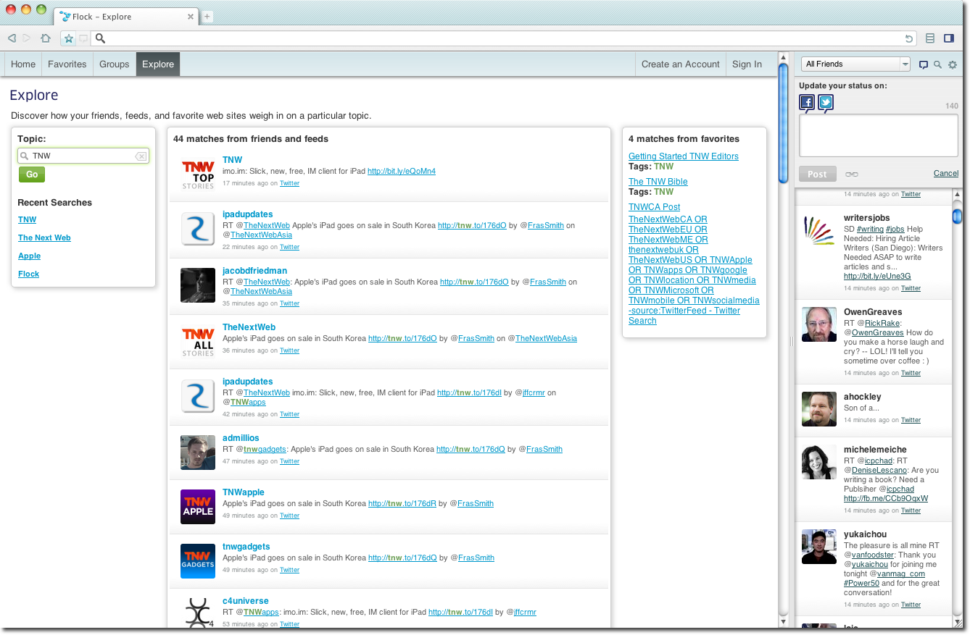Screen dimensions: 970x635
Task: Open the bit.ly/eQoMn4 link in TNW post
Action: pos(402,171)
